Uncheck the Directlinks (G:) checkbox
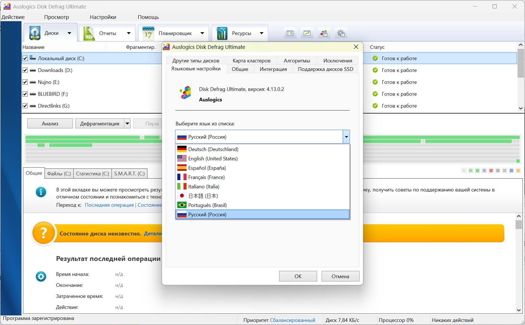 tap(25, 106)
